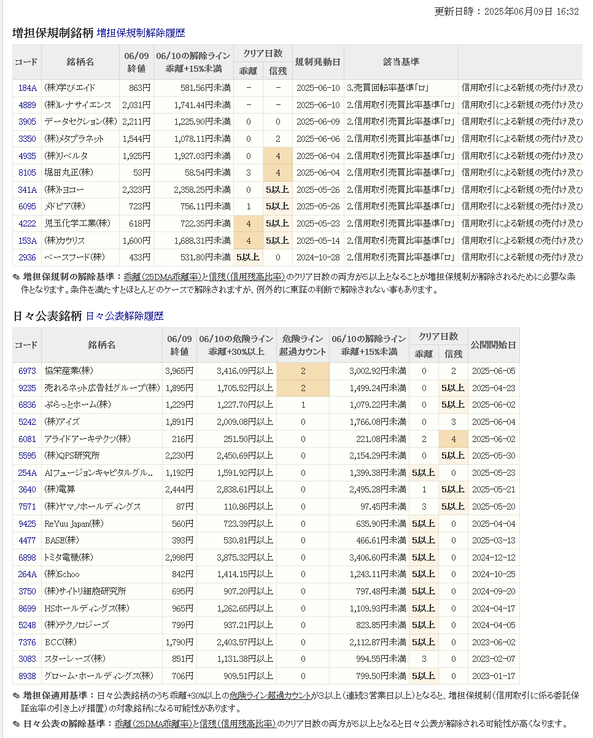Click the public start date 2023-01-17

coord(494,676)
